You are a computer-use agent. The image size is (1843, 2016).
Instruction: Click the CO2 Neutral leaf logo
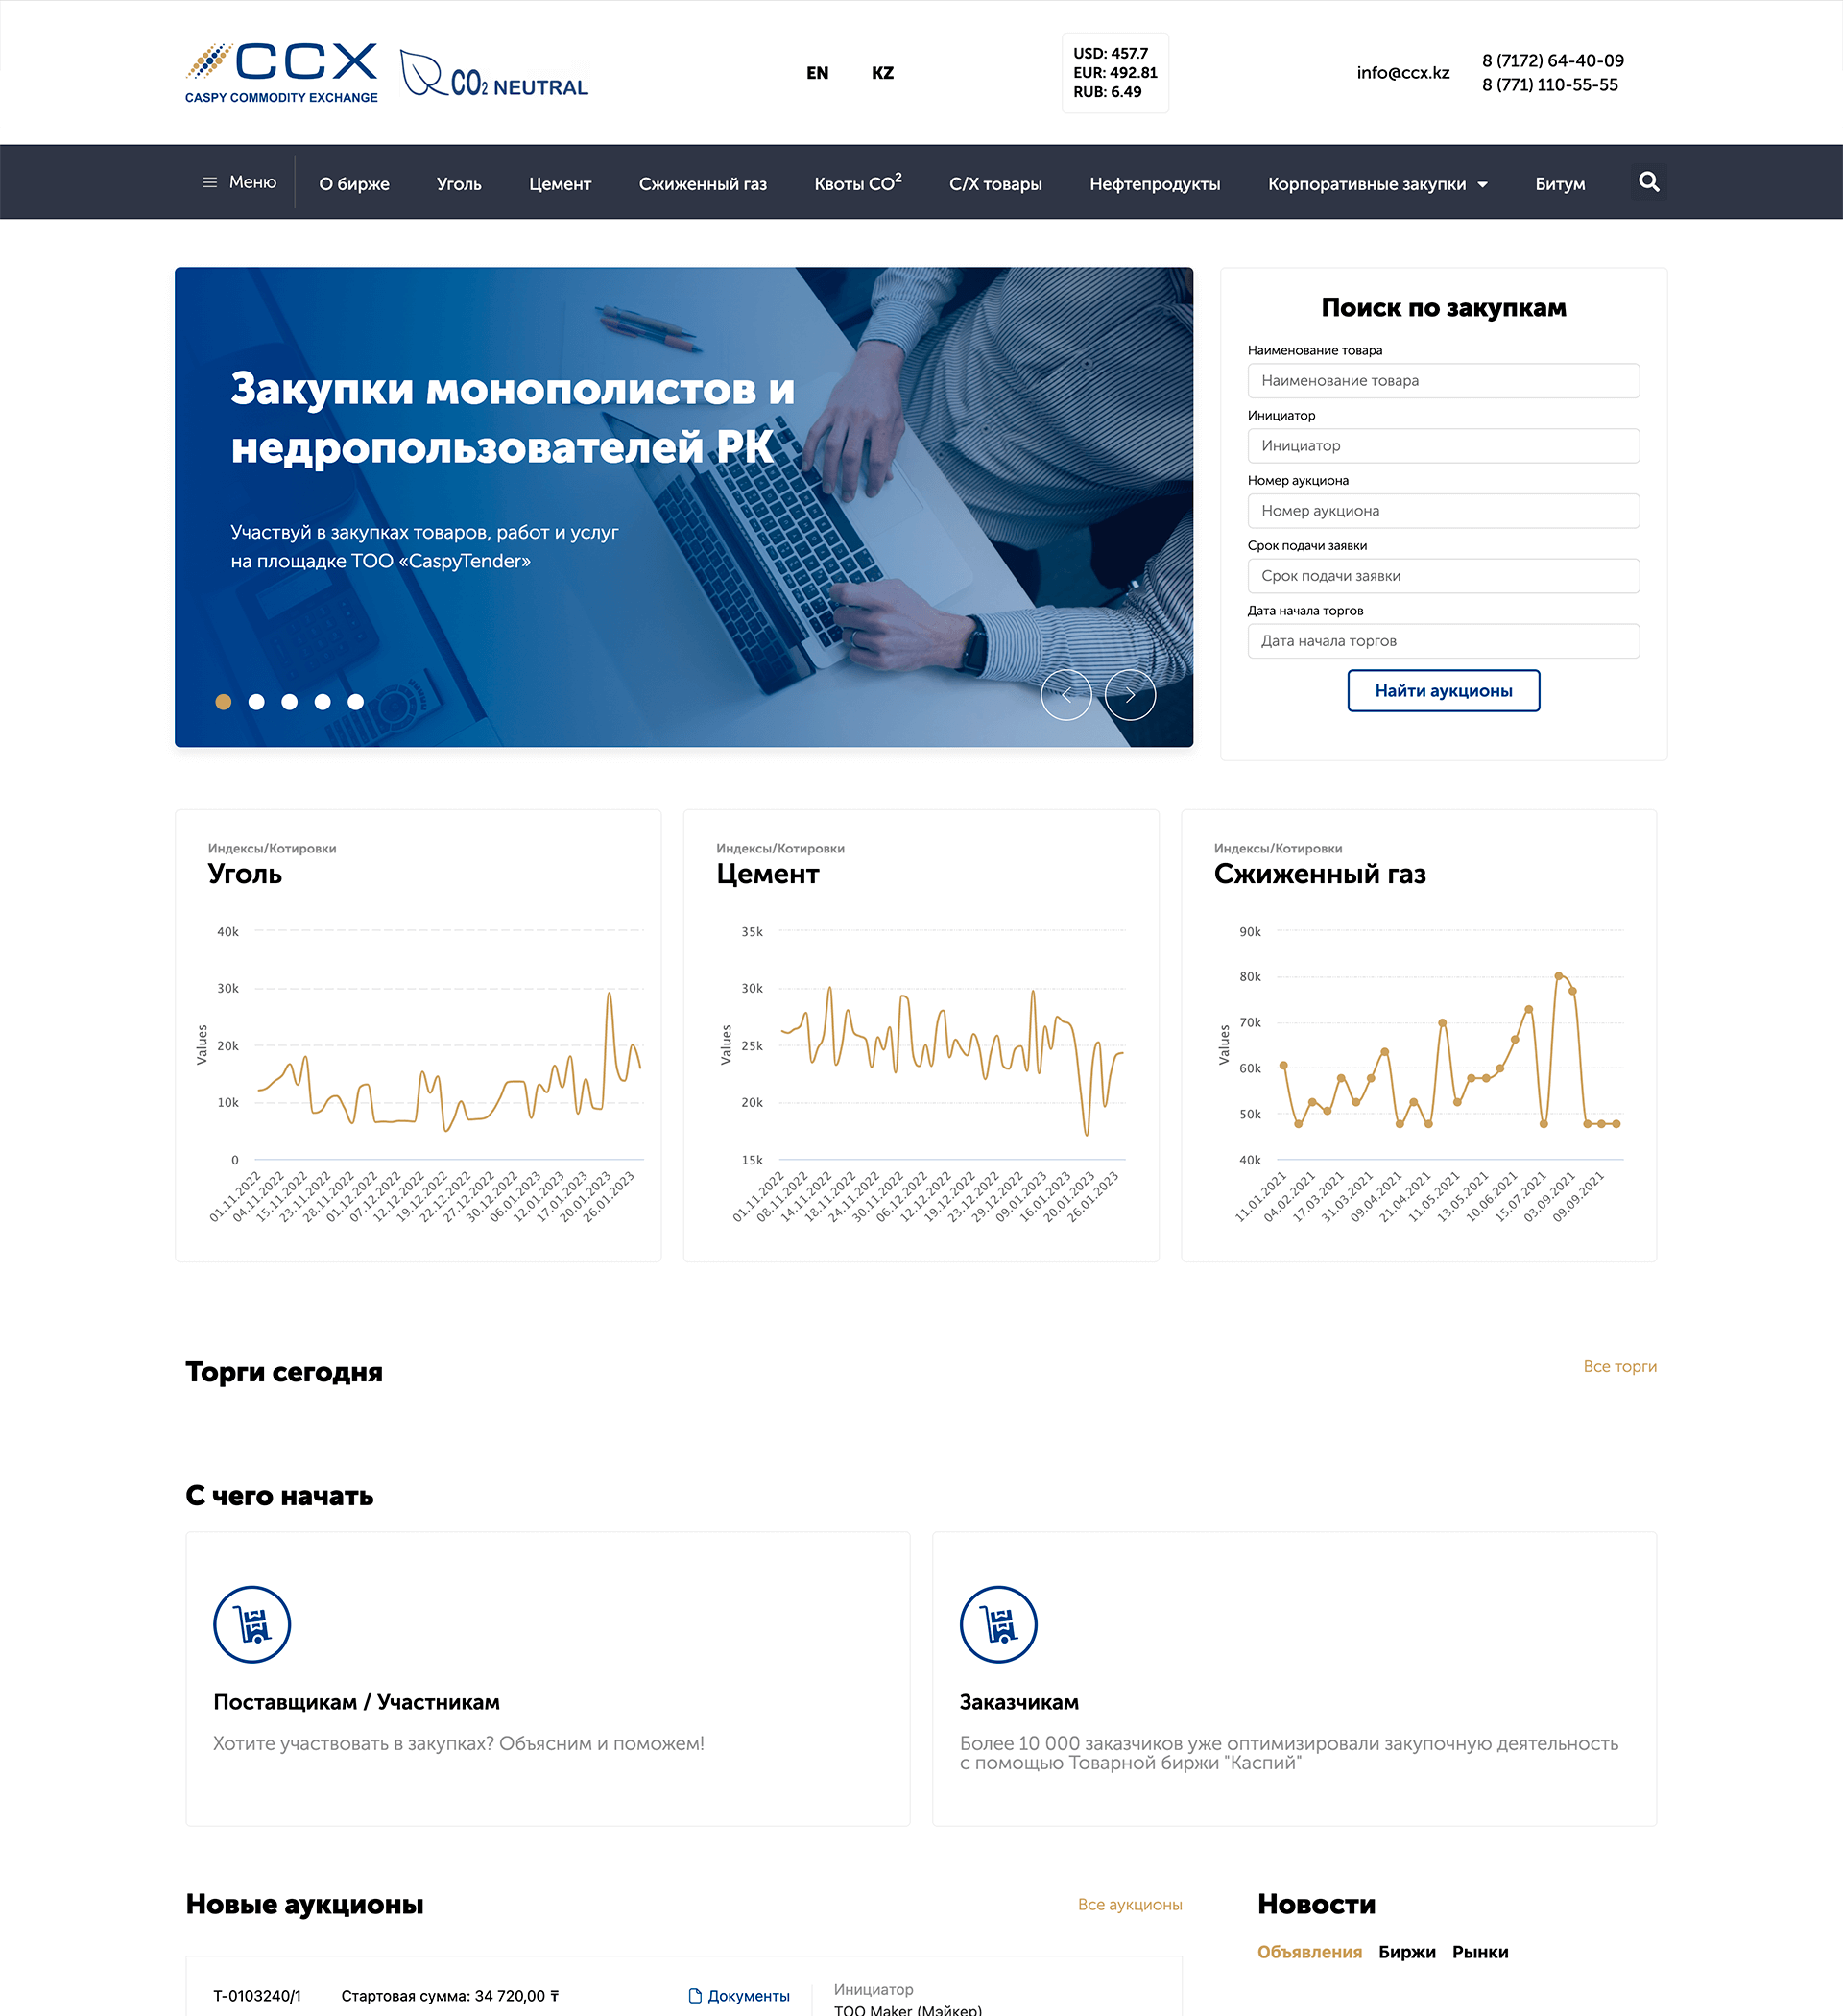point(494,75)
